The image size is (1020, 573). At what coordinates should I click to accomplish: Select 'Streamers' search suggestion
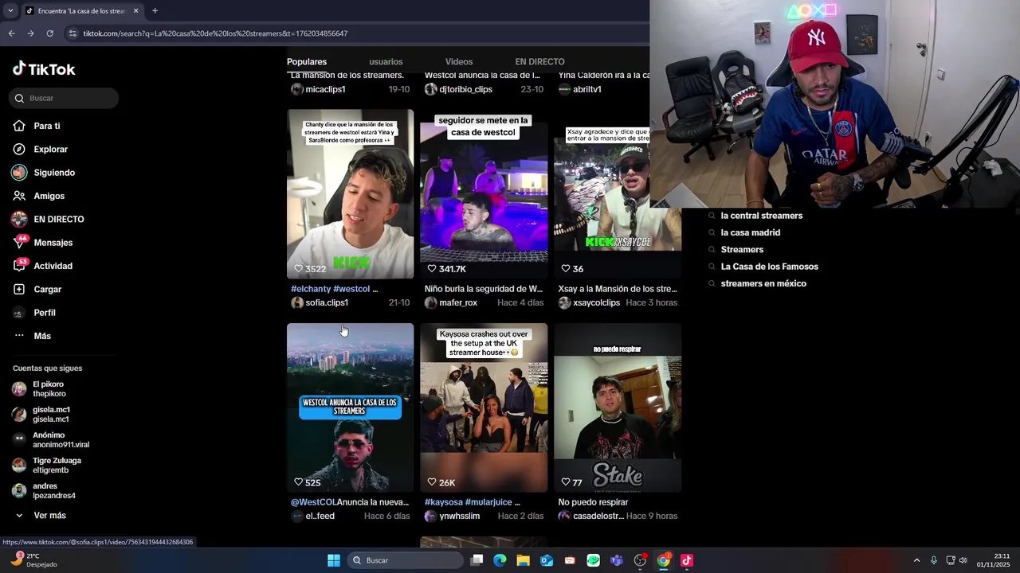(x=742, y=250)
